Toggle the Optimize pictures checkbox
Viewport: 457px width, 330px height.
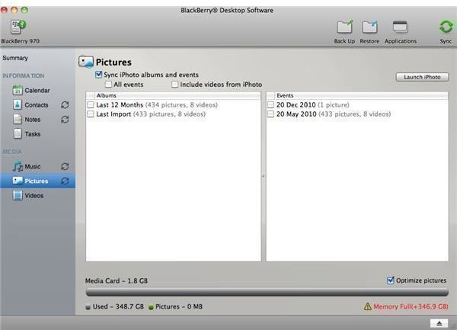pos(390,280)
